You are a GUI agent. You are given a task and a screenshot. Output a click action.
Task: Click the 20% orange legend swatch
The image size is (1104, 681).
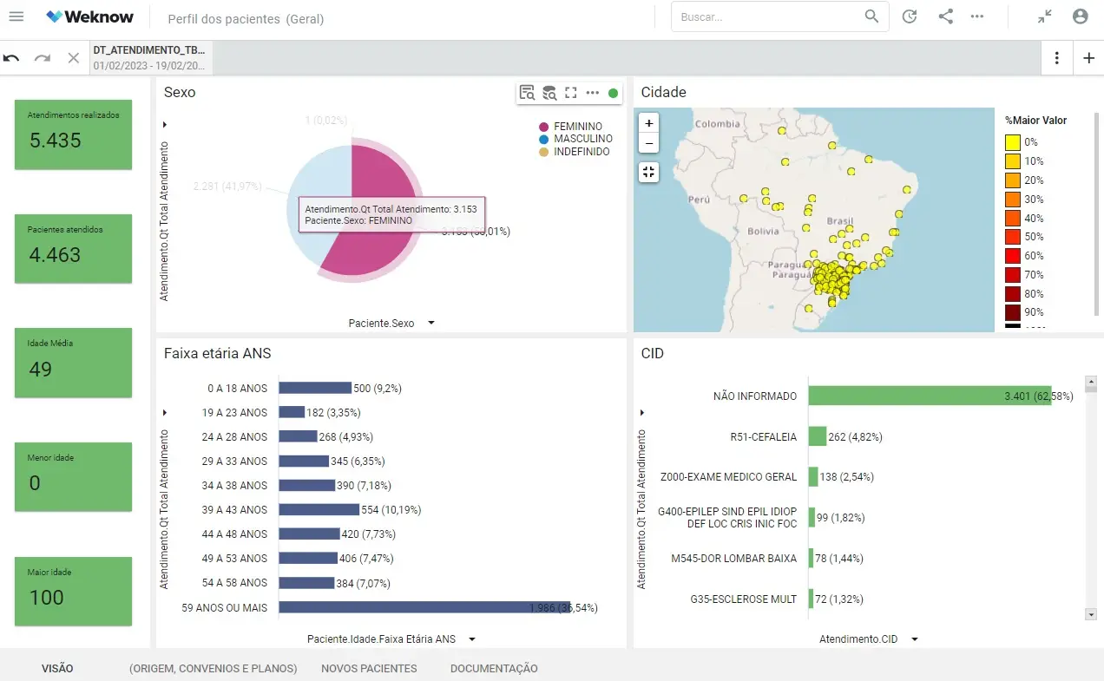click(x=1013, y=180)
